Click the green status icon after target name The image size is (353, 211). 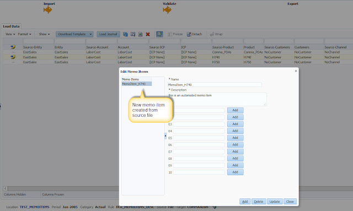[215, 207]
